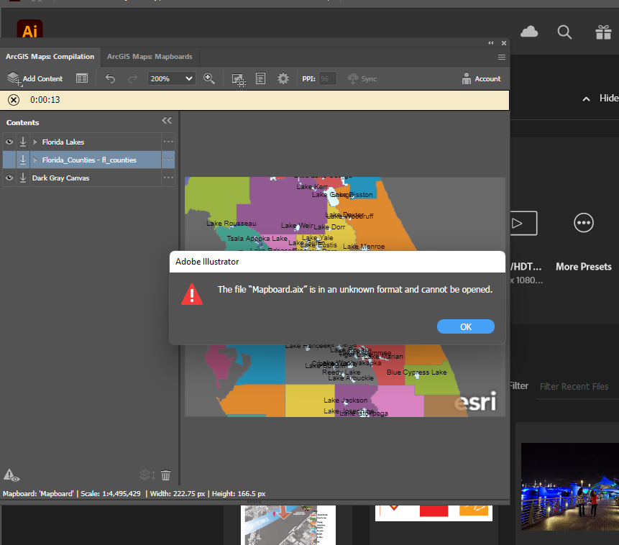Click the layer warning eye icon at panel bottom
Viewport: 619px width, 545px height.
(11, 475)
